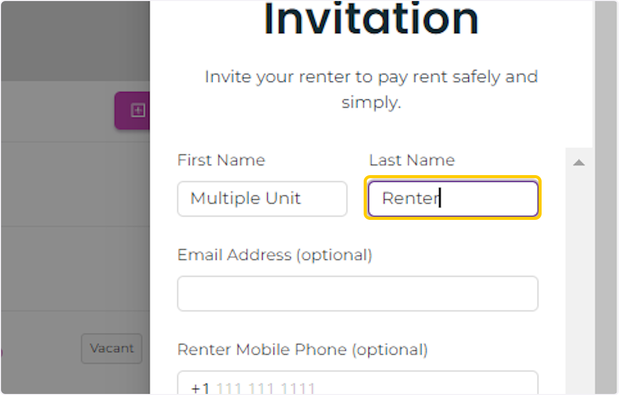Click the Vacant status badge
The height and width of the screenshot is (395, 619).
tap(111, 349)
